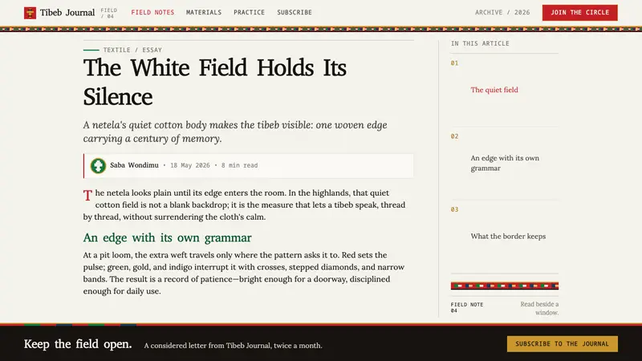Viewport: 642px width, 361px height.
Task: Click the Tibeb Journal site title
Action: [67, 13]
